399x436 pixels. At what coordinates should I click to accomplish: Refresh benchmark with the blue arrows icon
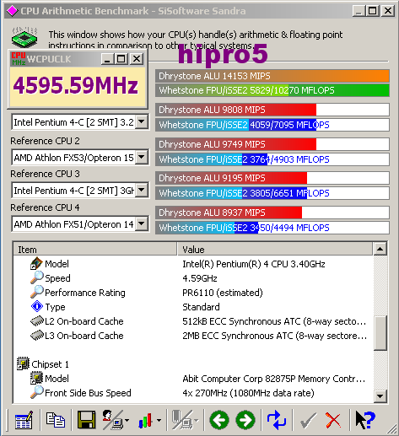tap(277, 420)
